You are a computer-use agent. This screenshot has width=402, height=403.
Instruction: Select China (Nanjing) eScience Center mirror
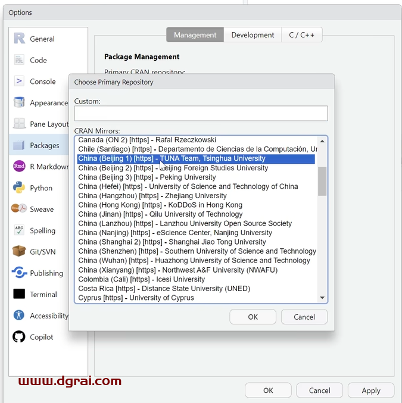coord(196,233)
